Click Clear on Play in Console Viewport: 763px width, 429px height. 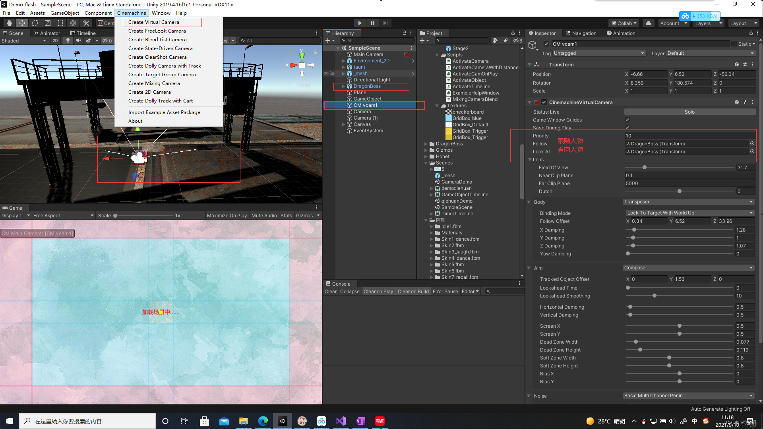click(377, 291)
